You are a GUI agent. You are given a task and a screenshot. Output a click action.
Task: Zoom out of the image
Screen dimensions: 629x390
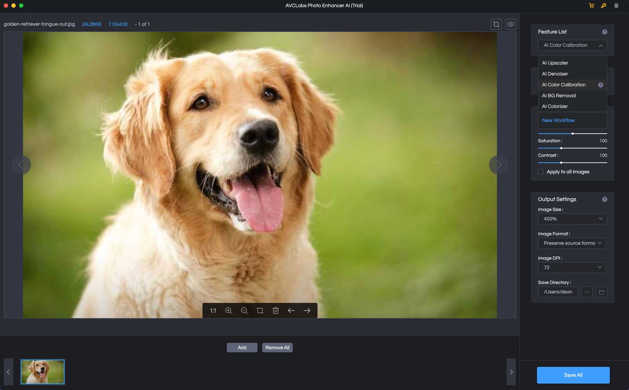click(x=245, y=310)
